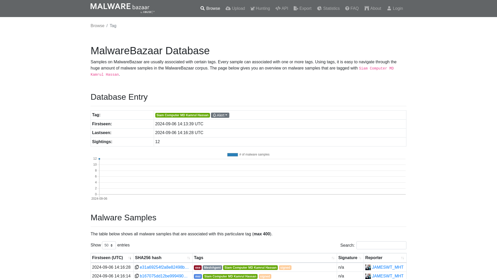This screenshot has width=497, height=279.
Task: Click the chart data point at 12
Action: coord(99,159)
